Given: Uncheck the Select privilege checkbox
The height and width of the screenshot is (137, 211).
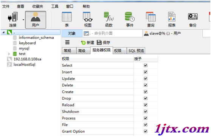Looking at the screenshot, I should 146,65.
